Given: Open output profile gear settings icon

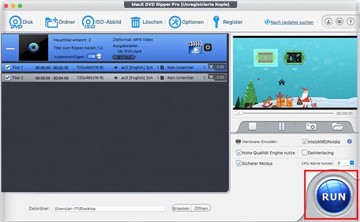Looking at the screenshot, I should [208, 48].
